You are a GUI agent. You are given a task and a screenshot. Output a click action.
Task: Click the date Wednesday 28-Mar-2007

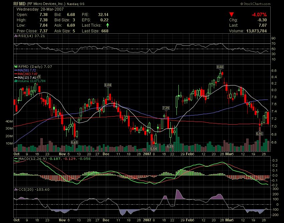40,9
